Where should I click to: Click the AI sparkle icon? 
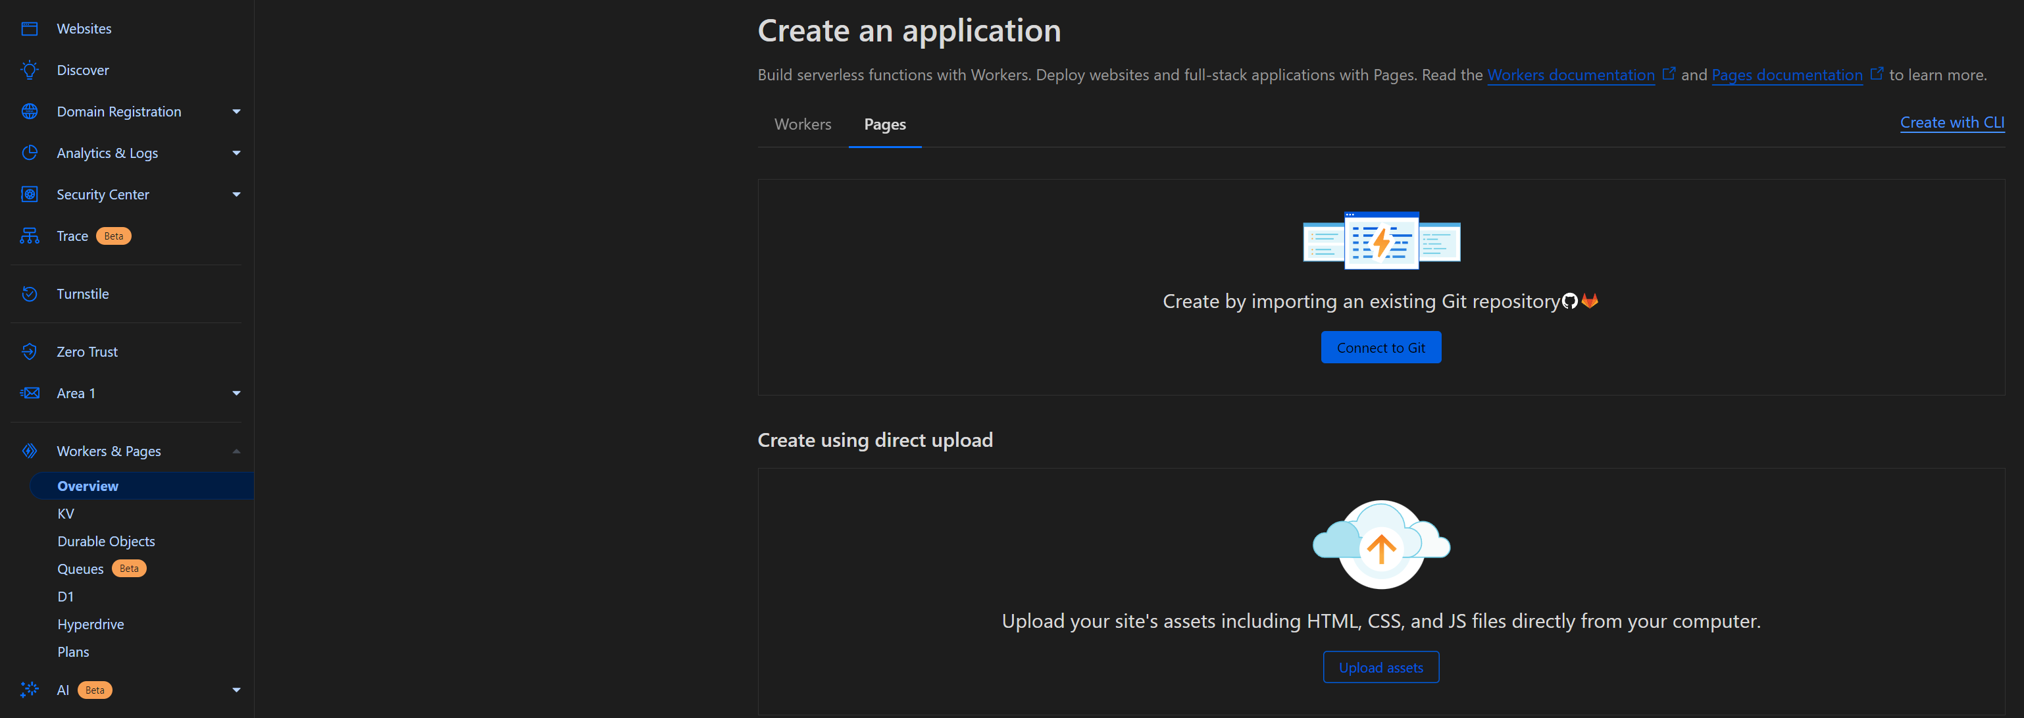[30, 690]
